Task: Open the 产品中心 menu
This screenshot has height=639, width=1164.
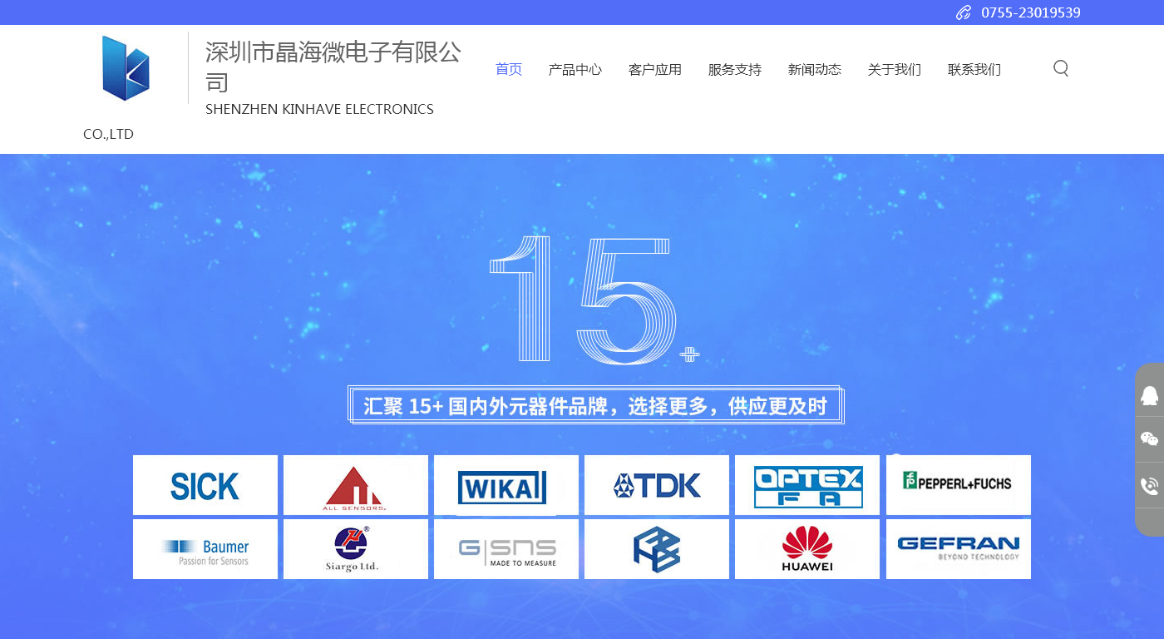Action: [x=575, y=69]
